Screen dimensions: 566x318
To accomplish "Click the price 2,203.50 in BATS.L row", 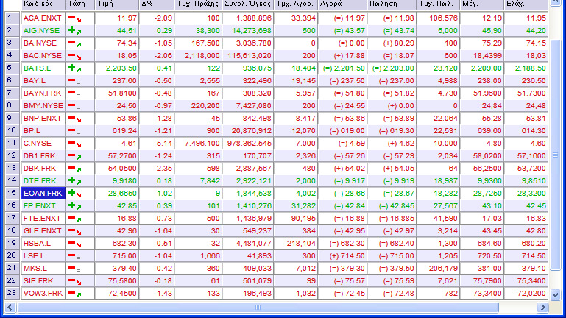I will 117,68.
